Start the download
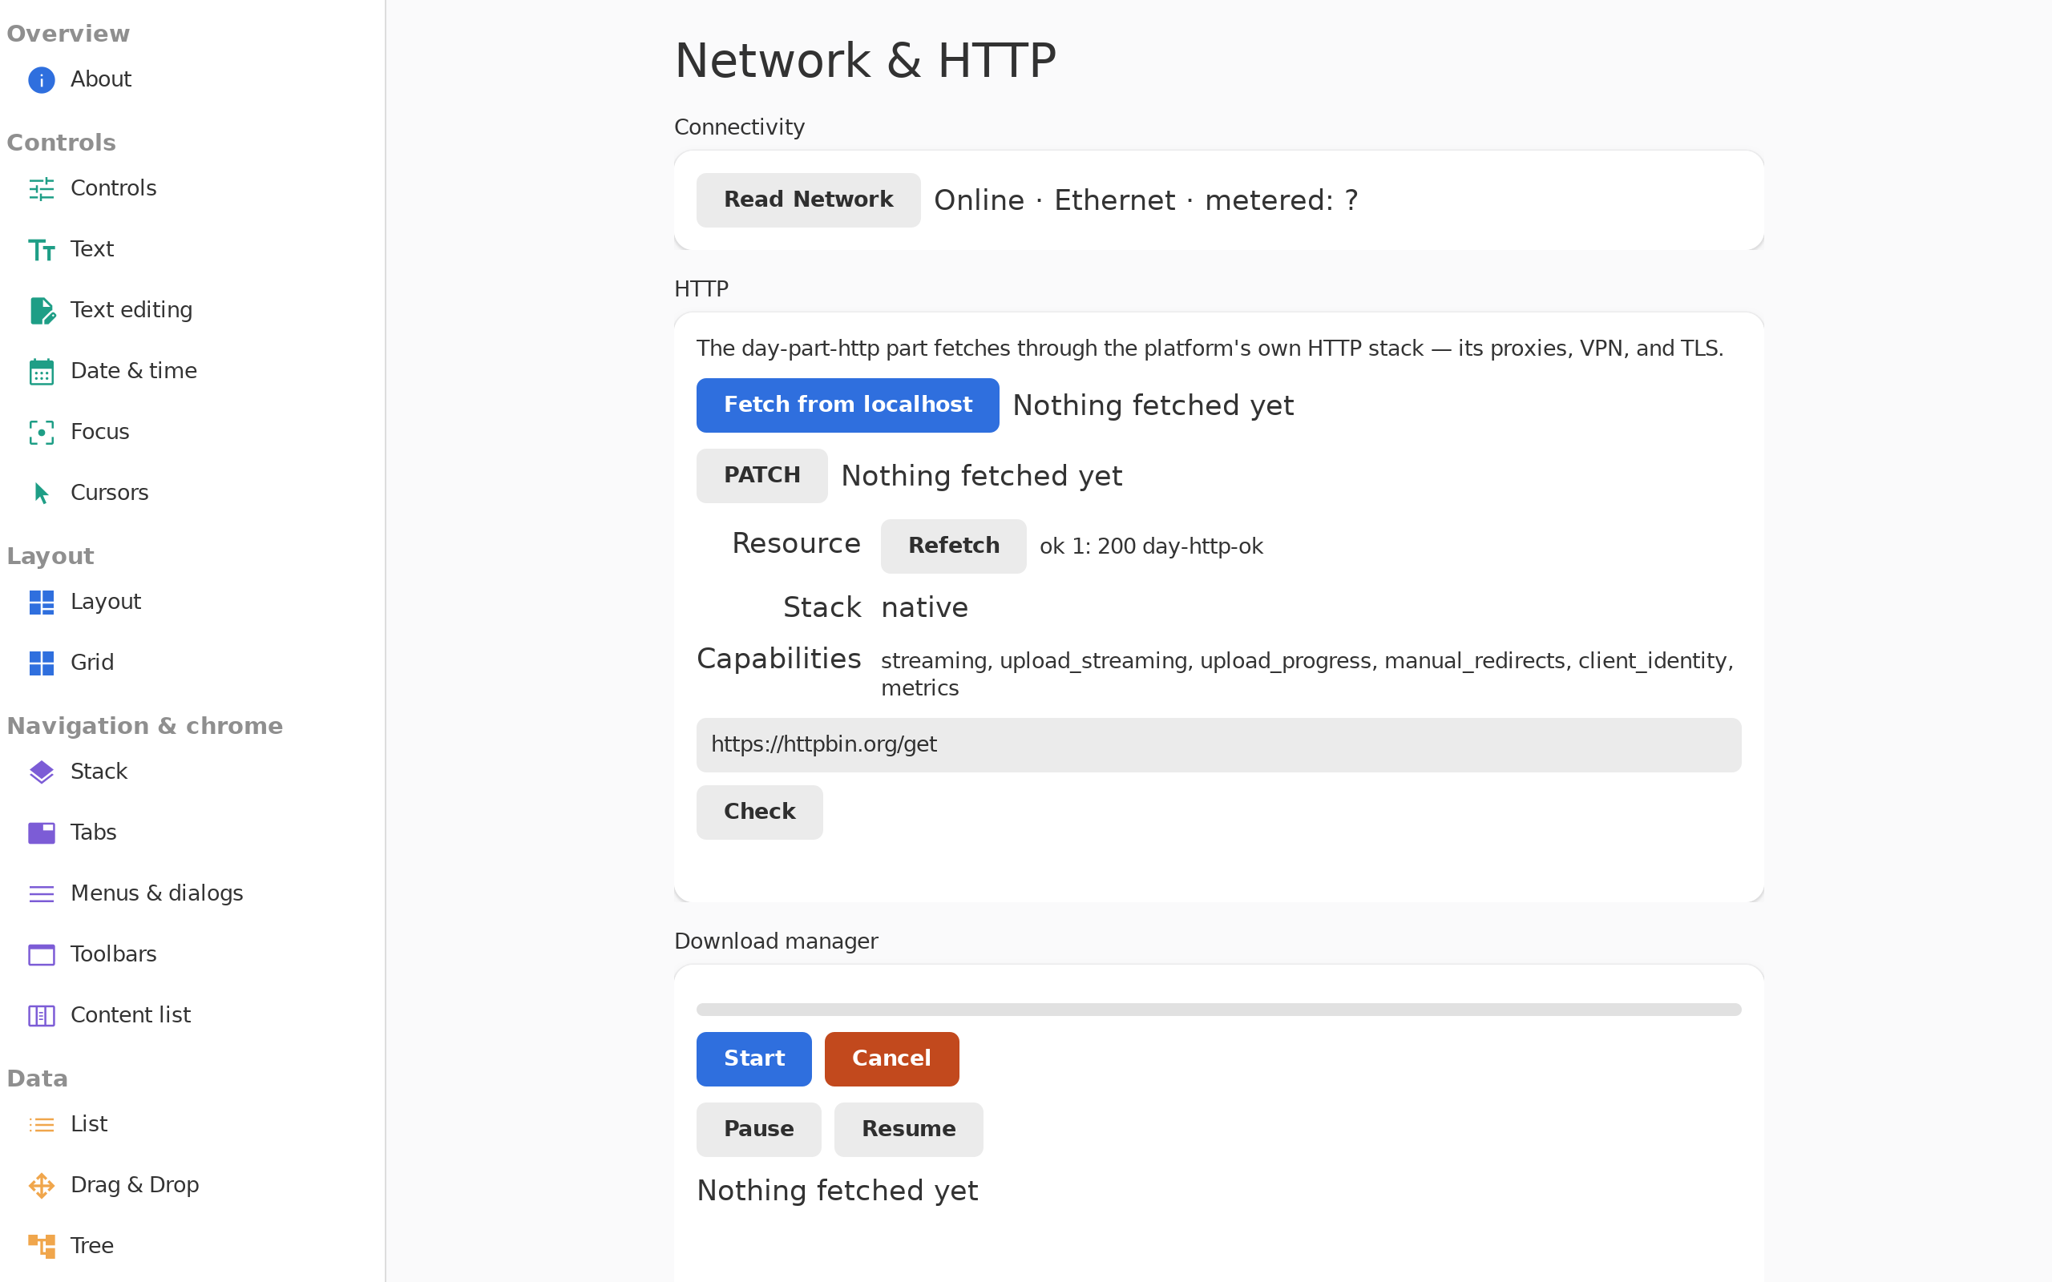Screen dimensions: 2052x1282 (753, 1059)
